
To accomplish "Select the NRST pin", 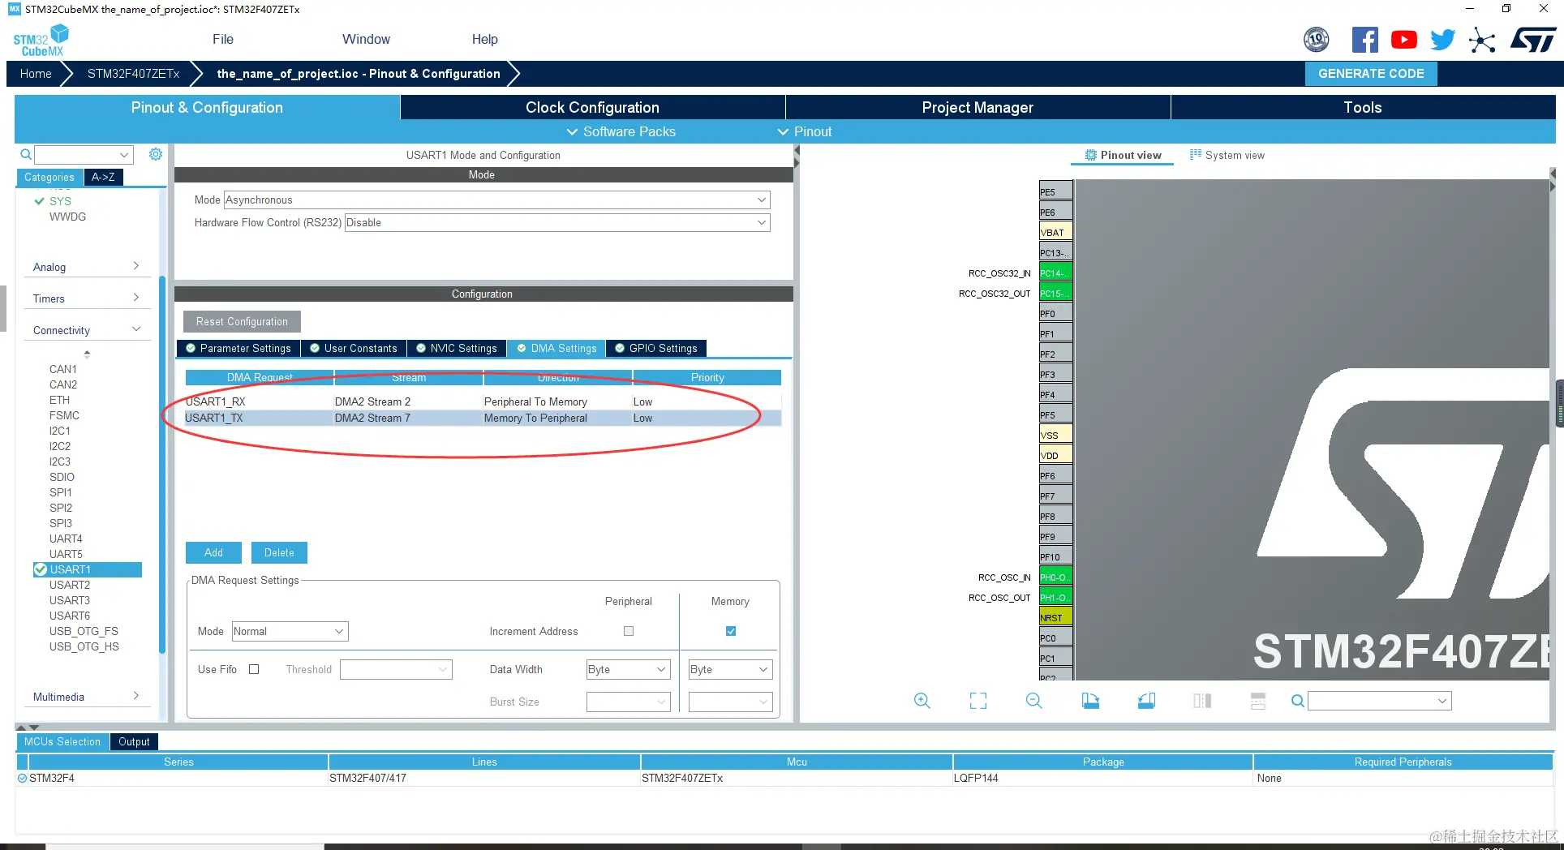I will pos(1055,617).
